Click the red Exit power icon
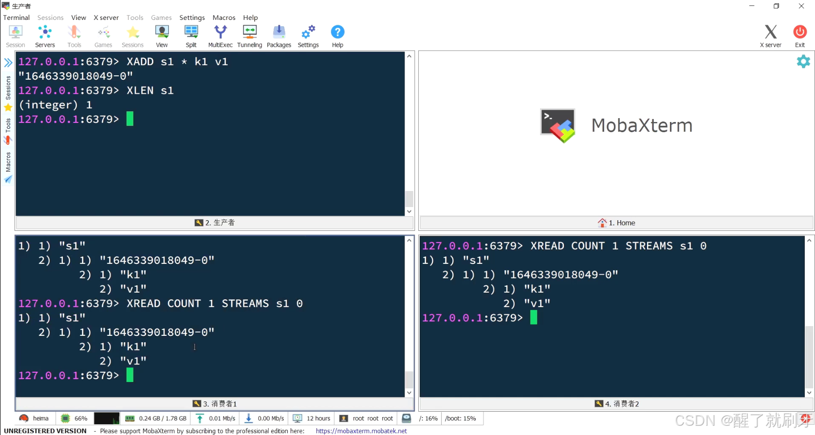Image resolution: width=815 pixels, height=435 pixels. point(800,36)
